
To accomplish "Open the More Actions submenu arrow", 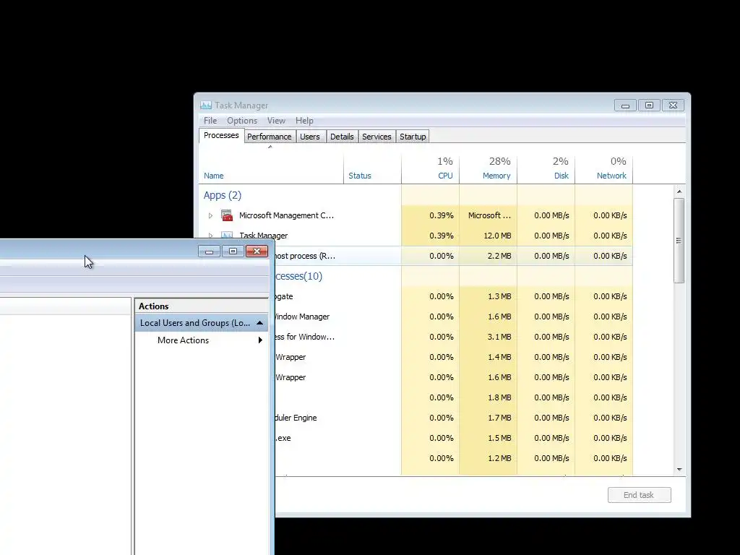I will tap(260, 340).
